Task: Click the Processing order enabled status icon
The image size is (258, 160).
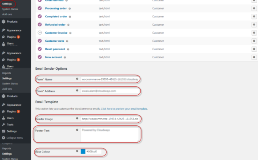Action: pos(40,8)
